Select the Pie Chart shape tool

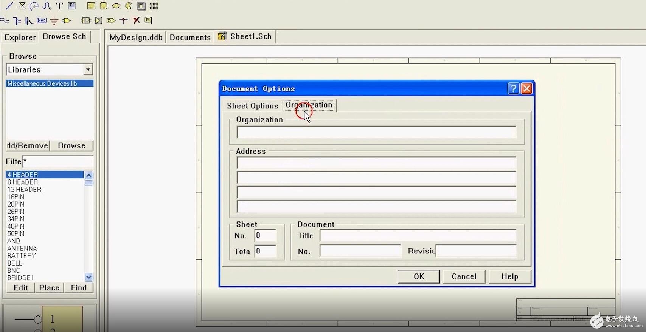[129, 6]
